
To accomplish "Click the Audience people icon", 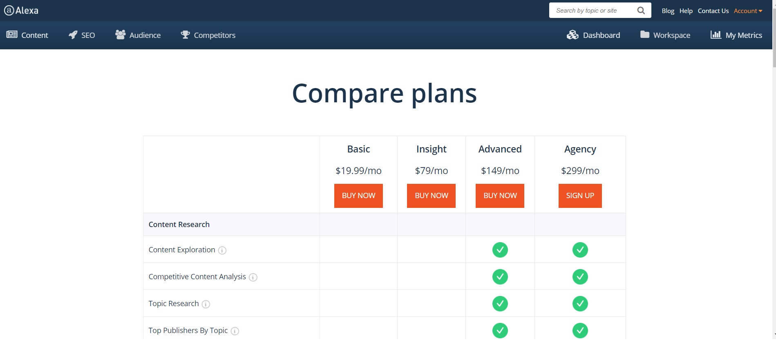I will (121, 35).
